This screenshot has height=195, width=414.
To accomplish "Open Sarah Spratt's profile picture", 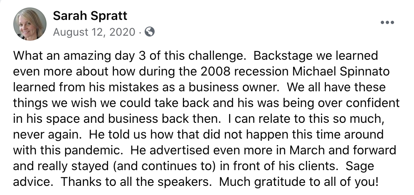I will click(x=30, y=24).
